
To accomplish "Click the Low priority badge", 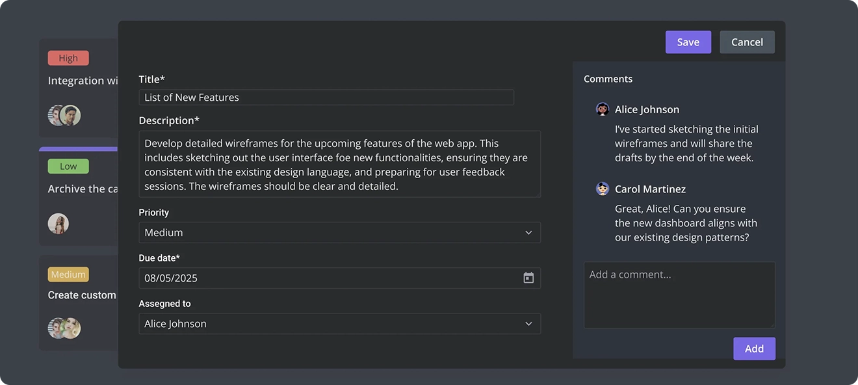I will [68, 166].
